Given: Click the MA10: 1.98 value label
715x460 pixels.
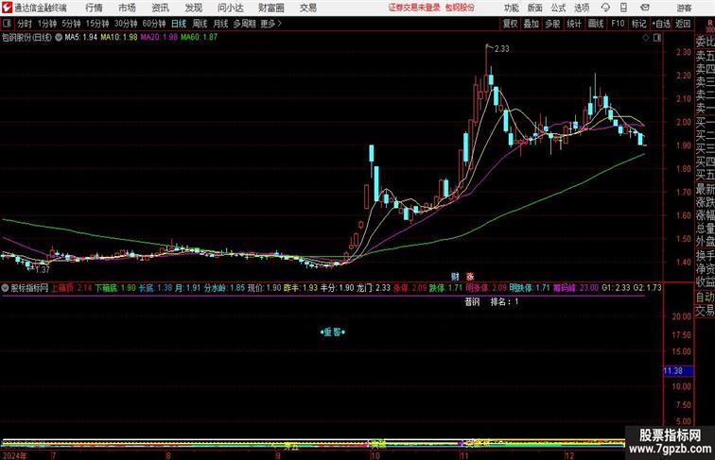Looking at the screenshot, I should [x=119, y=38].
